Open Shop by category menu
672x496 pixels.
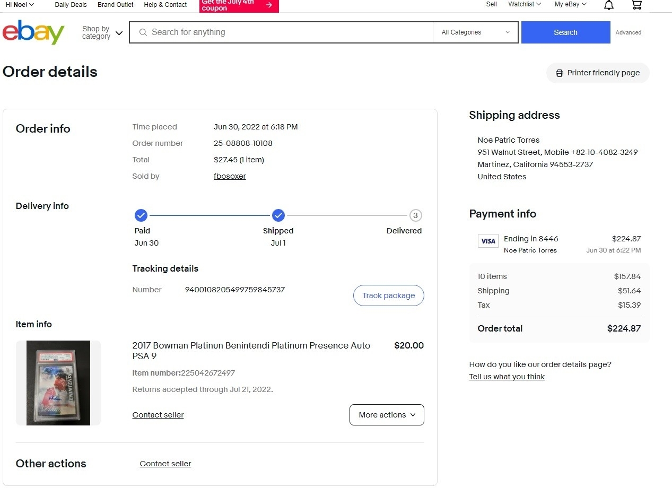[102, 32]
